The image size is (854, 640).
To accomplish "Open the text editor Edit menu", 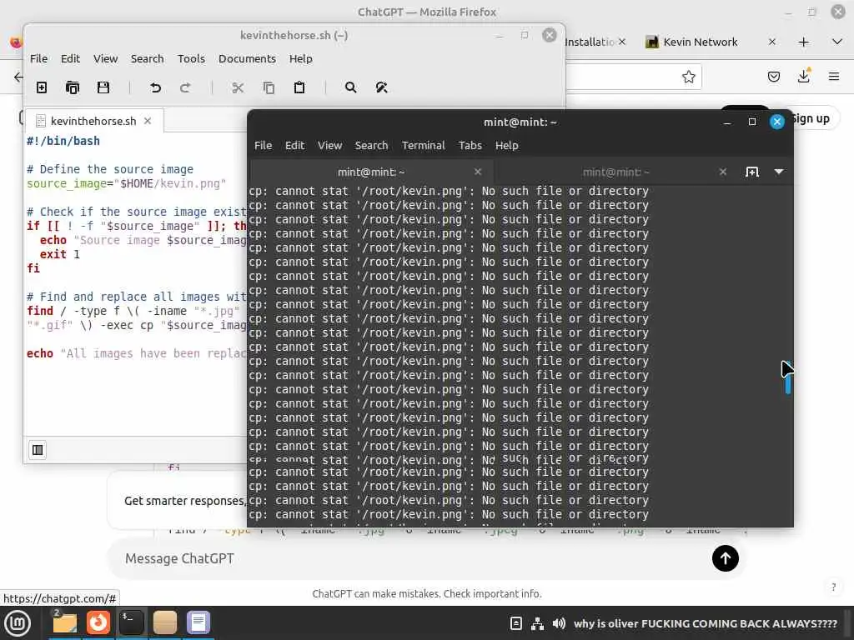I will [70, 59].
